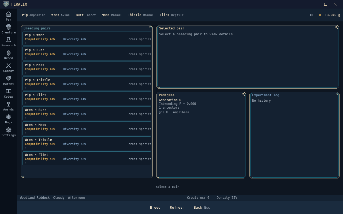Open Combat crossed swords icon
The width and height of the screenshot is (343, 214).
click(x=9, y=67)
